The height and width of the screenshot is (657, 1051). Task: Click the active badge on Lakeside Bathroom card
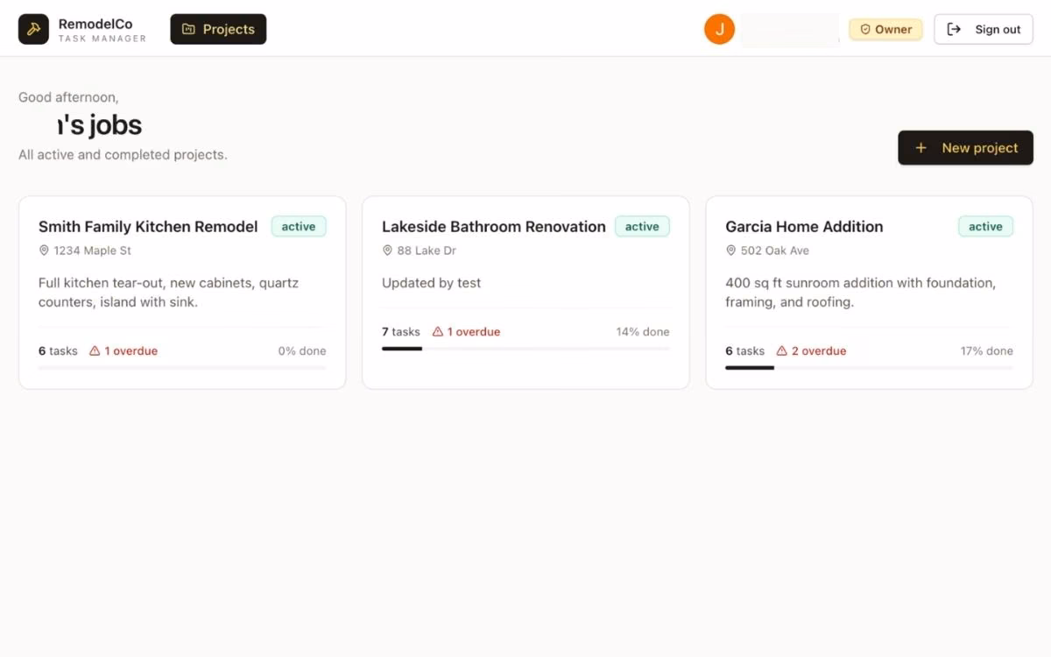[642, 226]
